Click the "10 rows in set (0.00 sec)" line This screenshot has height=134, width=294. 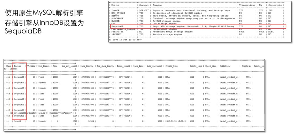coord(125,40)
